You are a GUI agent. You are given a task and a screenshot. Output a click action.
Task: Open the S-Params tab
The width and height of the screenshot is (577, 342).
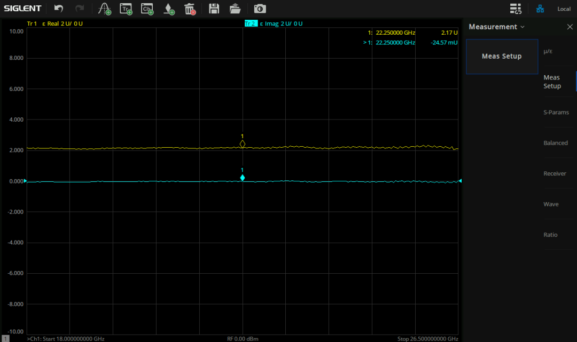pos(556,113)
